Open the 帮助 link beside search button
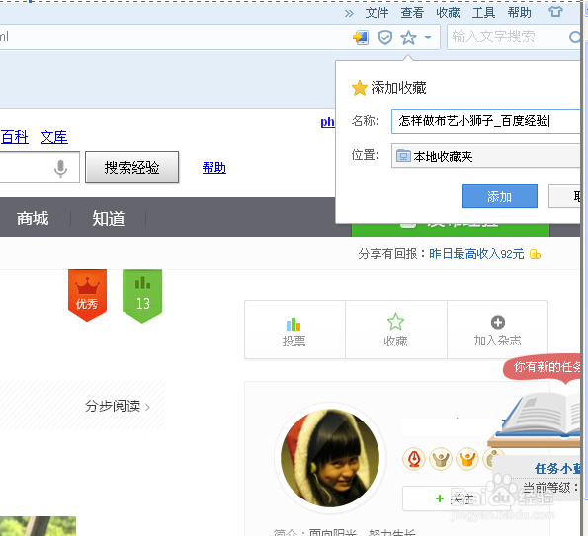The width and height of the screenshot is (588, 536). (214, 168)
